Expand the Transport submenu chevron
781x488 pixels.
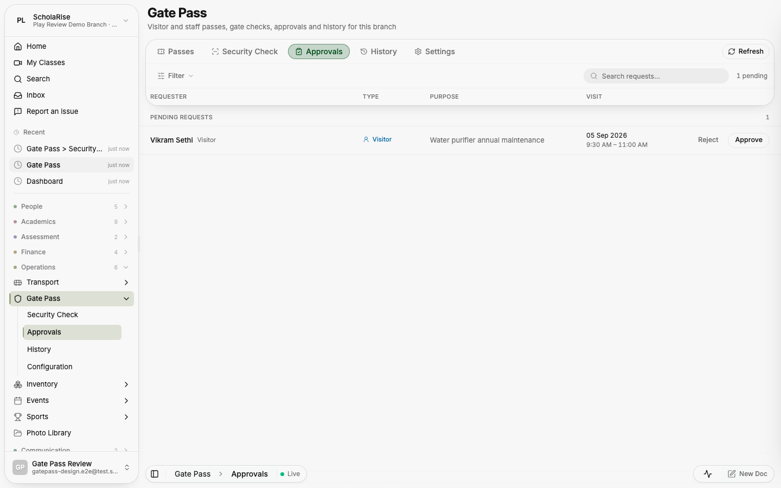126,282
